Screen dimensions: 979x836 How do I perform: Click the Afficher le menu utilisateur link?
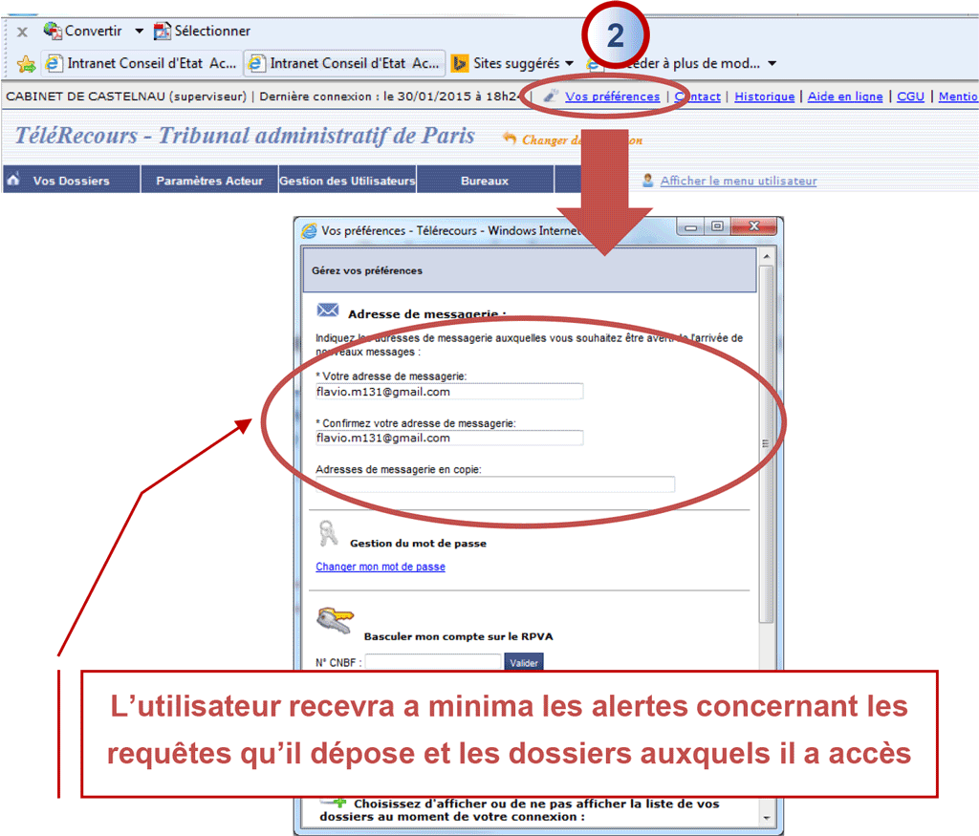pos(739,181)
